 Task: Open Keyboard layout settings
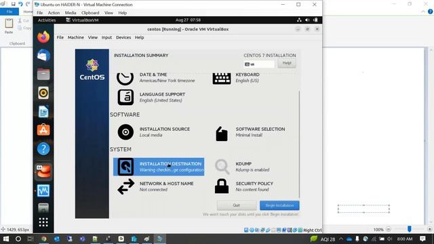pyautogui.click(x=236, y=77)
